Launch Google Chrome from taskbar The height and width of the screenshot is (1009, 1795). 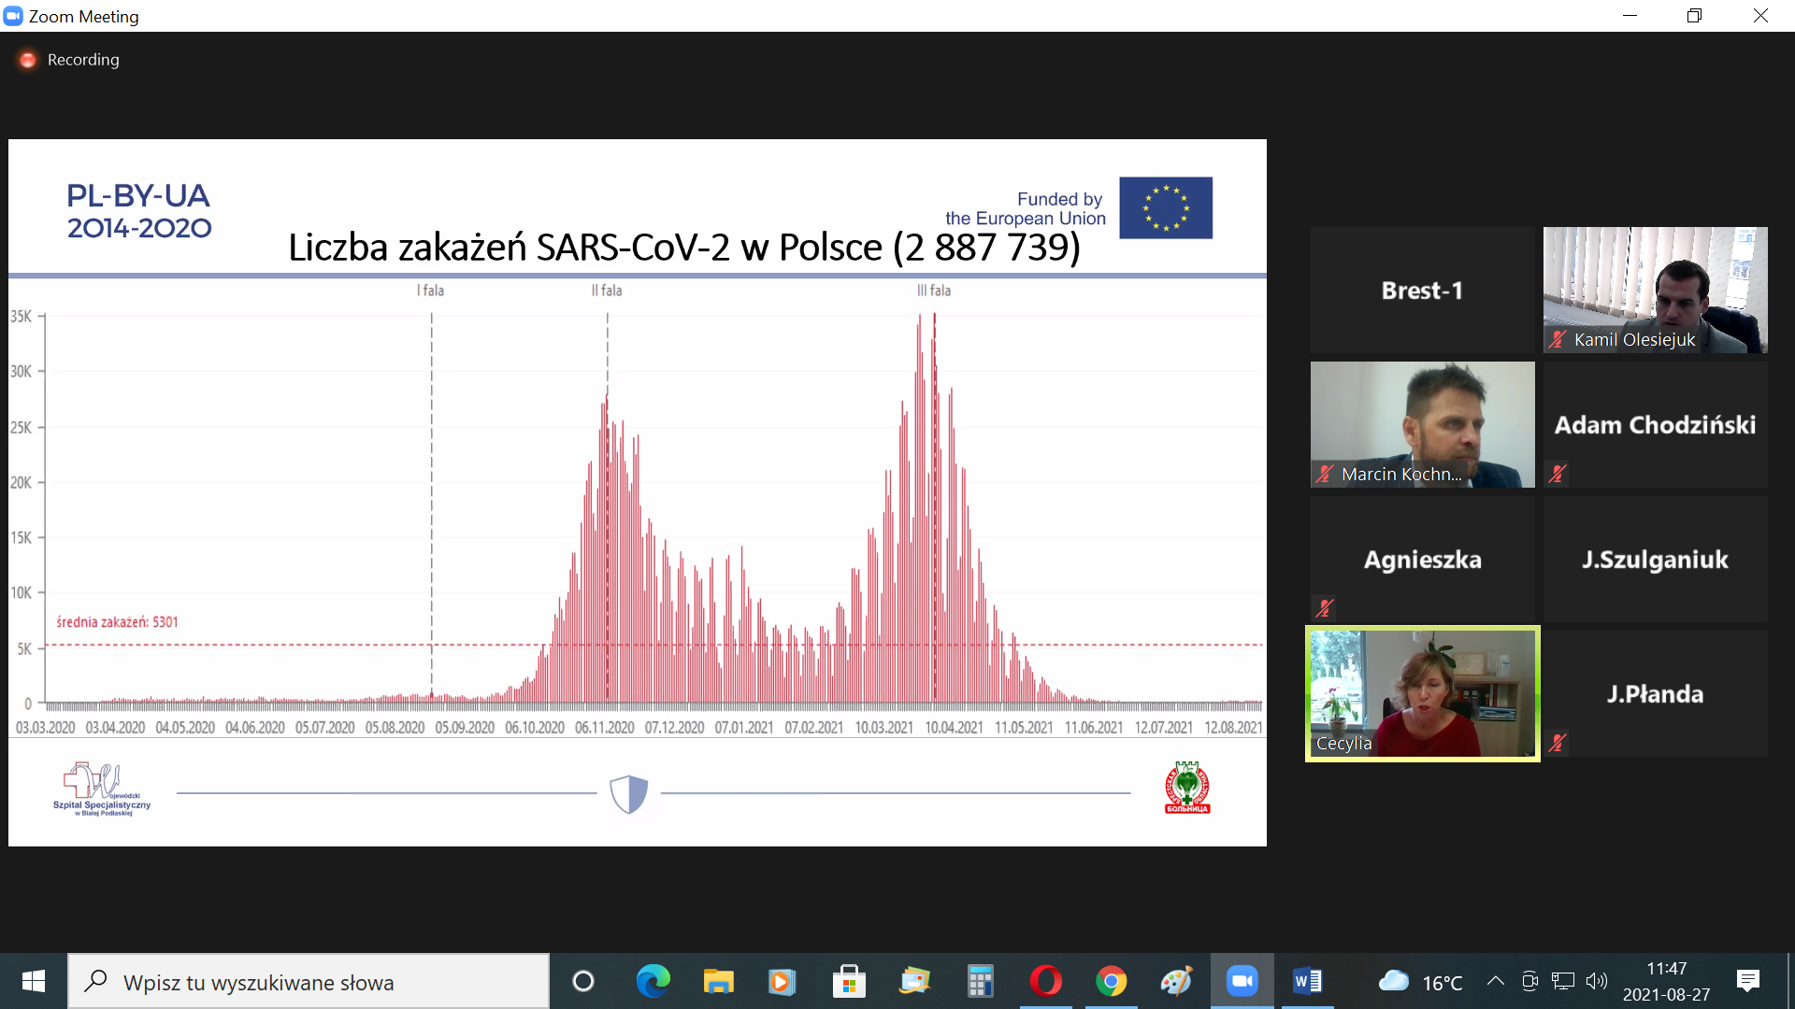tap(1111, 981)
